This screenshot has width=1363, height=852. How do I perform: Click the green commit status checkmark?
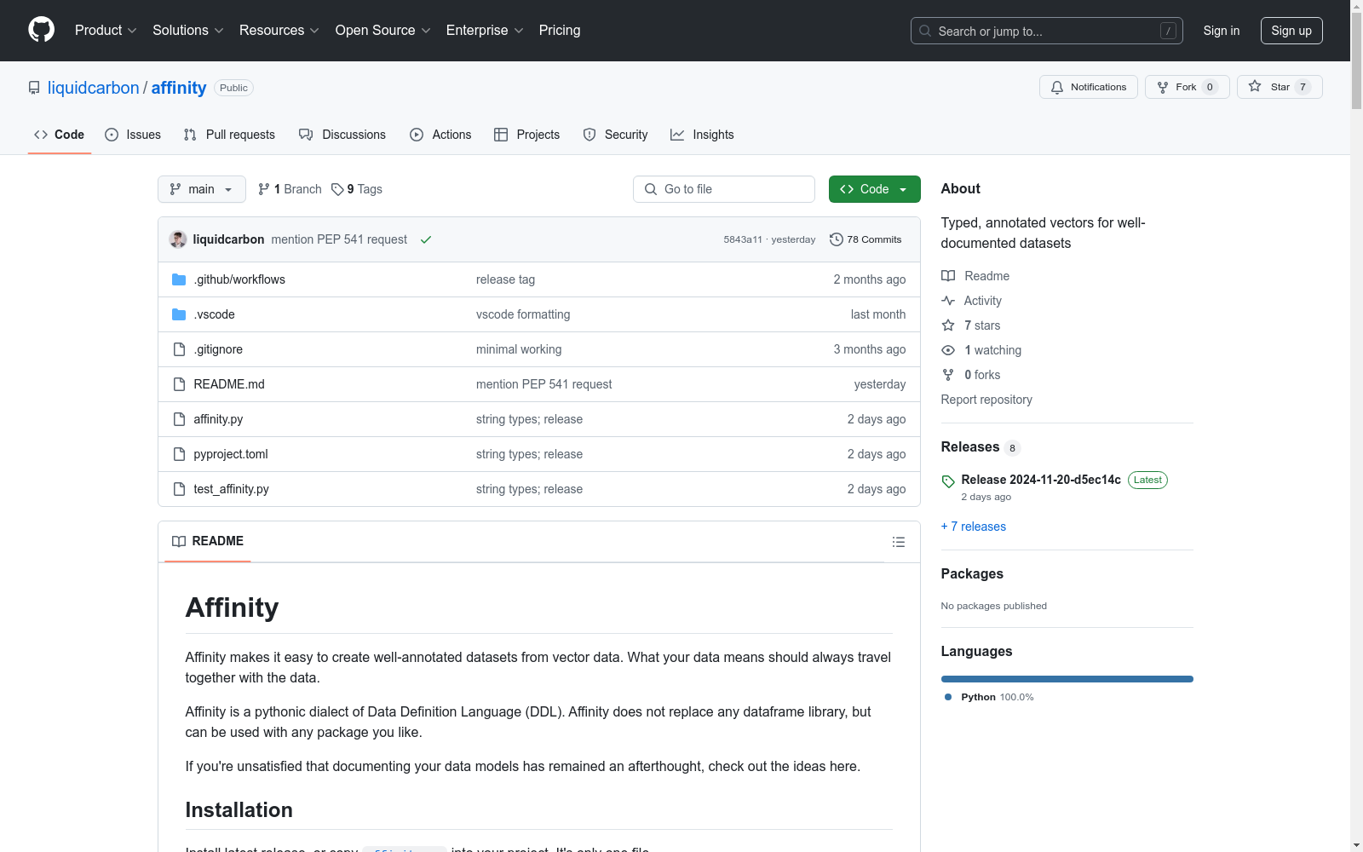pos(426,239)
